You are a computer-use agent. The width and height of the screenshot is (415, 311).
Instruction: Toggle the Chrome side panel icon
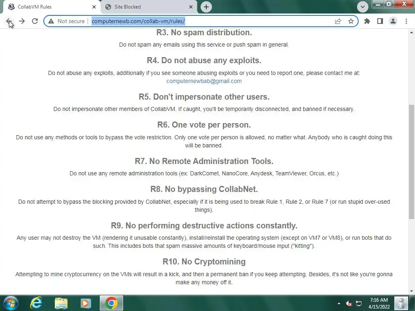coord(380,21)
